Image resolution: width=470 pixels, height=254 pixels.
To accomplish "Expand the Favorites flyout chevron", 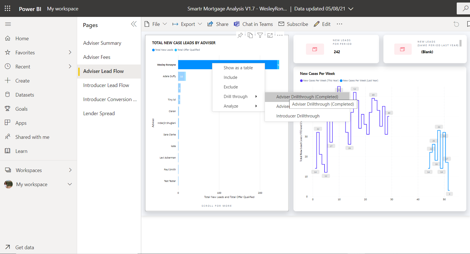I will (x=70, y=52).
